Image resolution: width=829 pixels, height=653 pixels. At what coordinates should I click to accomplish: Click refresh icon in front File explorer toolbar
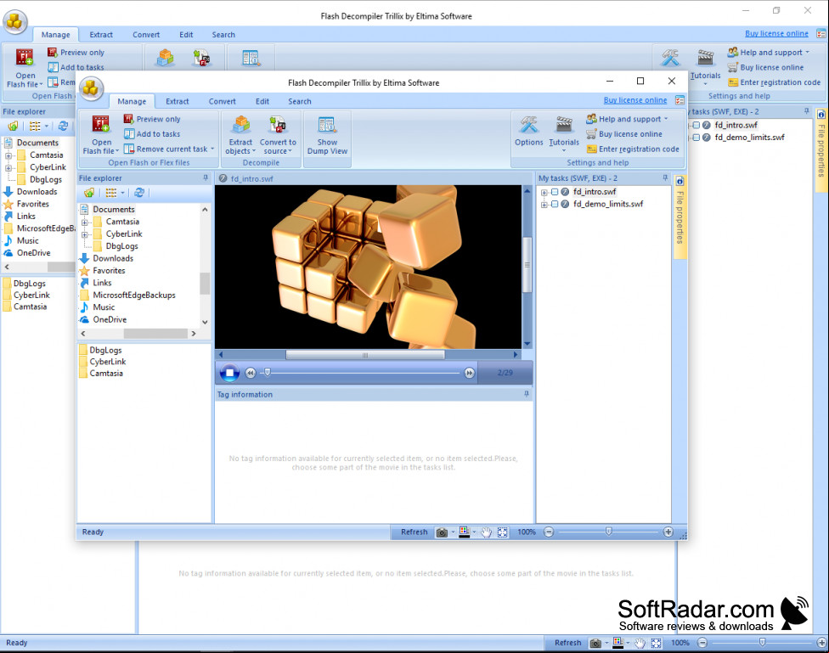coord(139,193)
